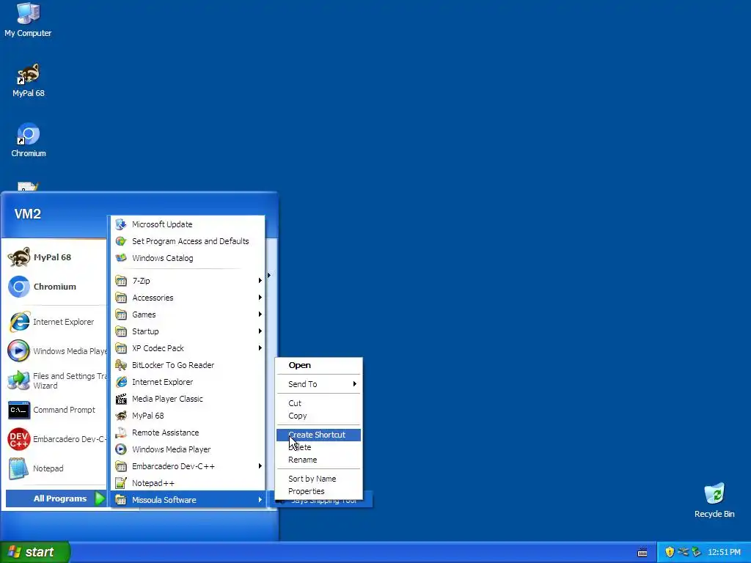The width and height of the screenshot is (751, 563).
Task: Choose Copy in the context menu
Action: 318,416
